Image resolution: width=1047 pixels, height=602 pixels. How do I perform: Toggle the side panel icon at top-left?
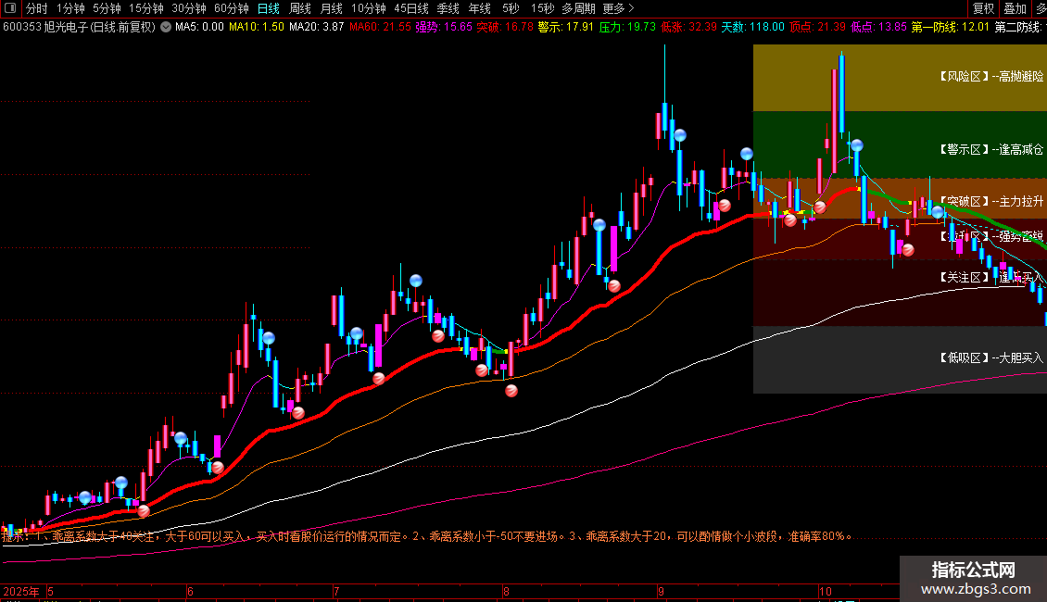[10, 8]
